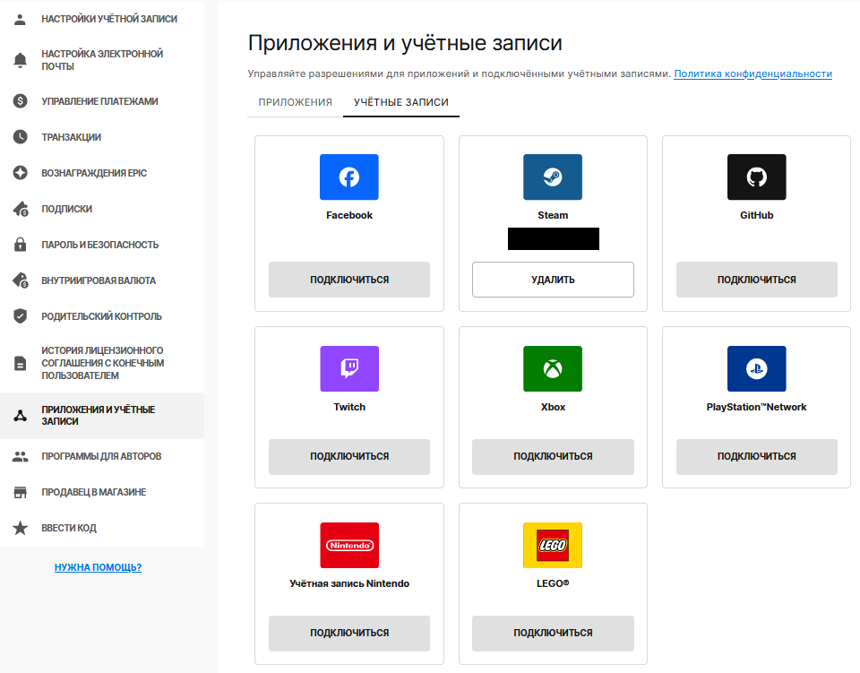Screen dimensions: 860x673
Task: Click the creator programs people icon
Action: [x=21, y=456]
